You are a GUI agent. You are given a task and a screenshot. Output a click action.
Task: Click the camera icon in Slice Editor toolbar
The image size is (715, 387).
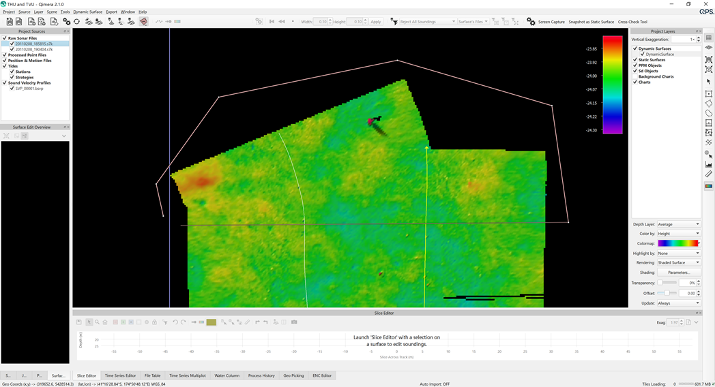pos(294,322)
